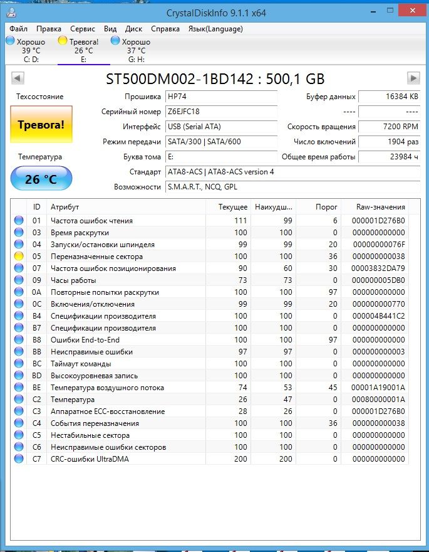
Task: Click status circle for attribute B7 row
Action: pyautogui.click(x=19, y=327)
